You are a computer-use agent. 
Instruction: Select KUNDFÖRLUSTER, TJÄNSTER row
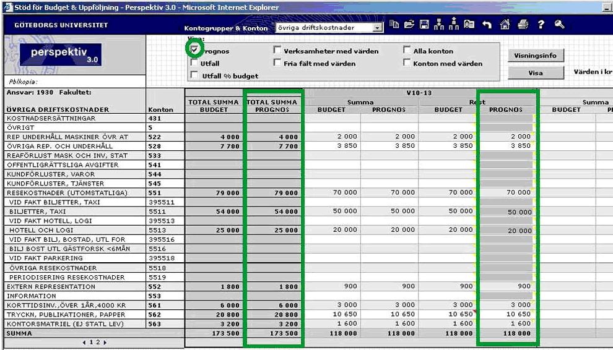56,184
